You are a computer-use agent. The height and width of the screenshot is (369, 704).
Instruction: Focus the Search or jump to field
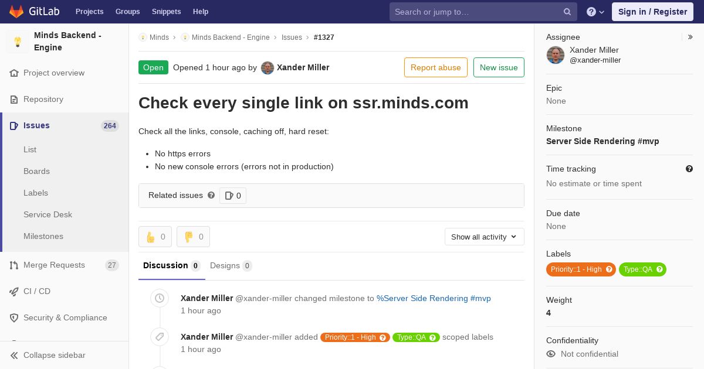(x=483, y=12)
